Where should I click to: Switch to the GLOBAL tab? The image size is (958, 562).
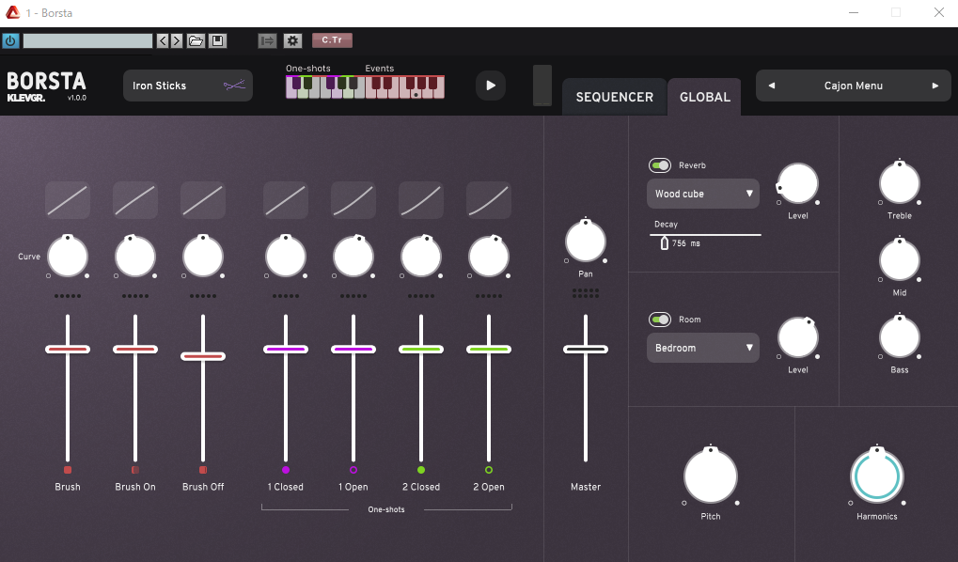tap(705, 97)
